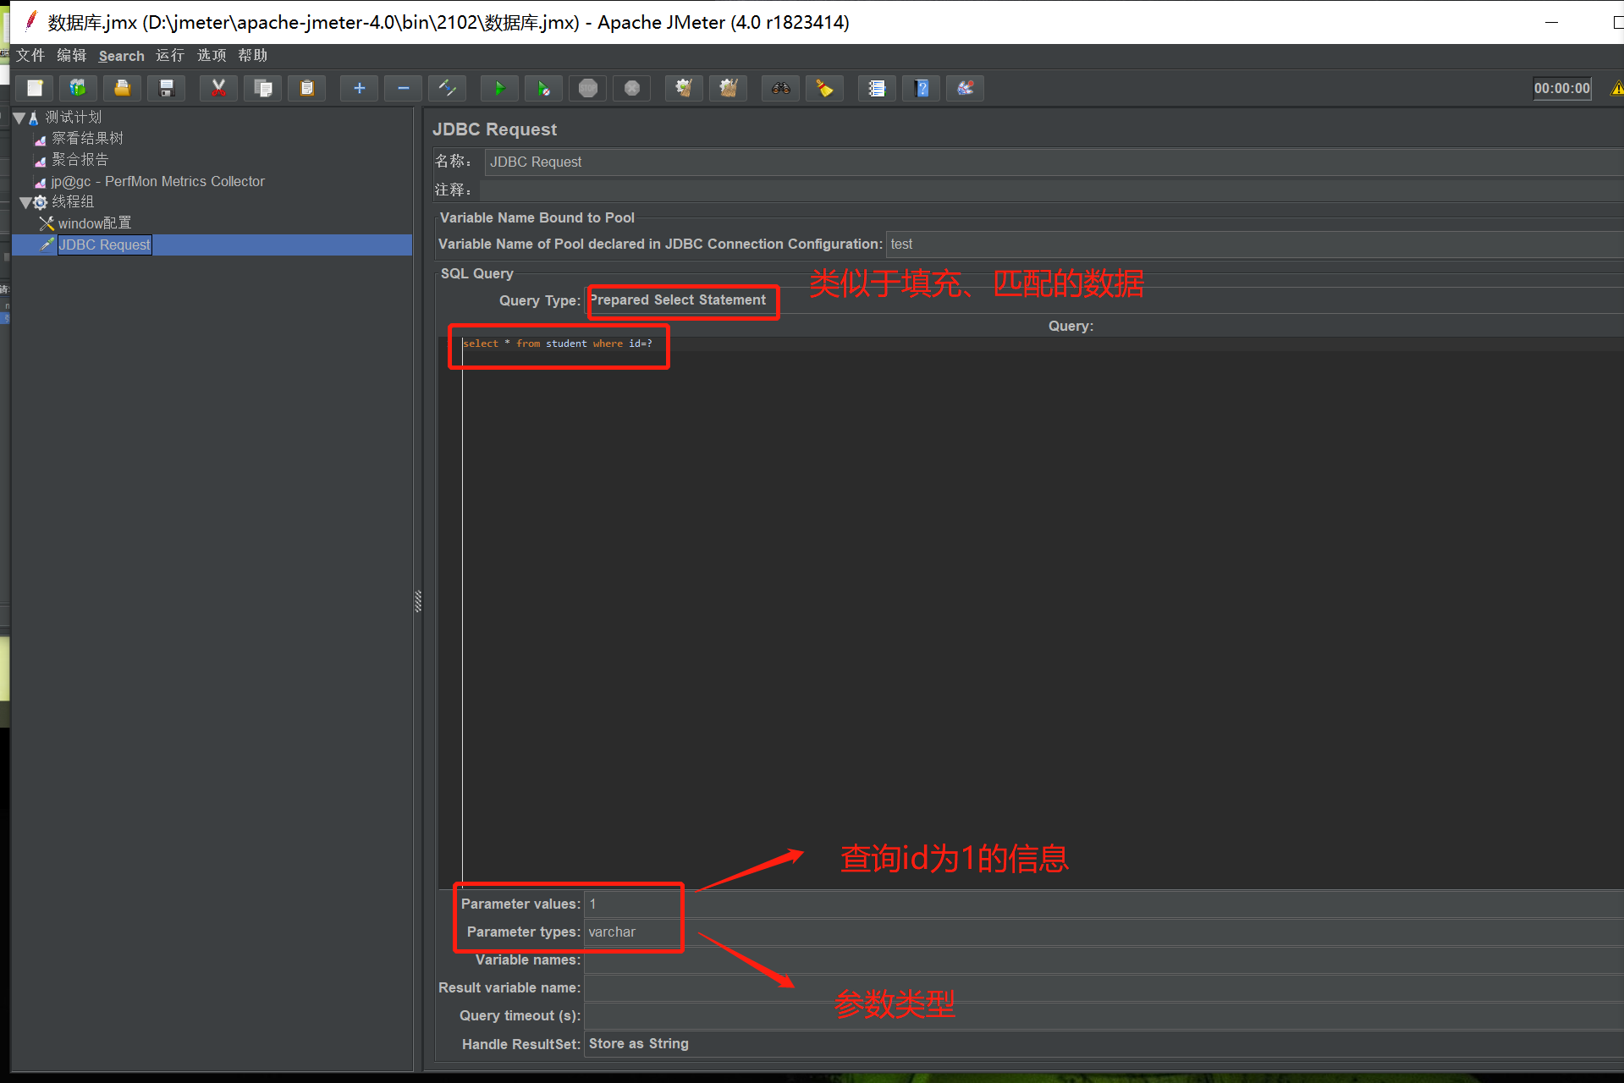Start the test with green play icon
This screenshot has height=1083, width=1624.
[x=499, y=88]
